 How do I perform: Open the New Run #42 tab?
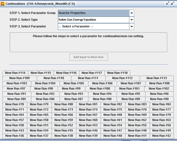pyautogui.click(x=161, y=136)
